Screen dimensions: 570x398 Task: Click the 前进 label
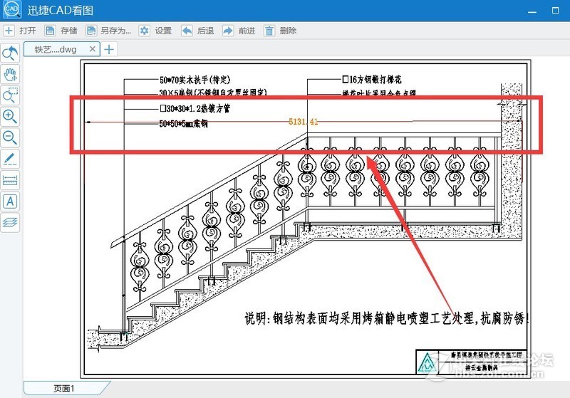[247, 31]
